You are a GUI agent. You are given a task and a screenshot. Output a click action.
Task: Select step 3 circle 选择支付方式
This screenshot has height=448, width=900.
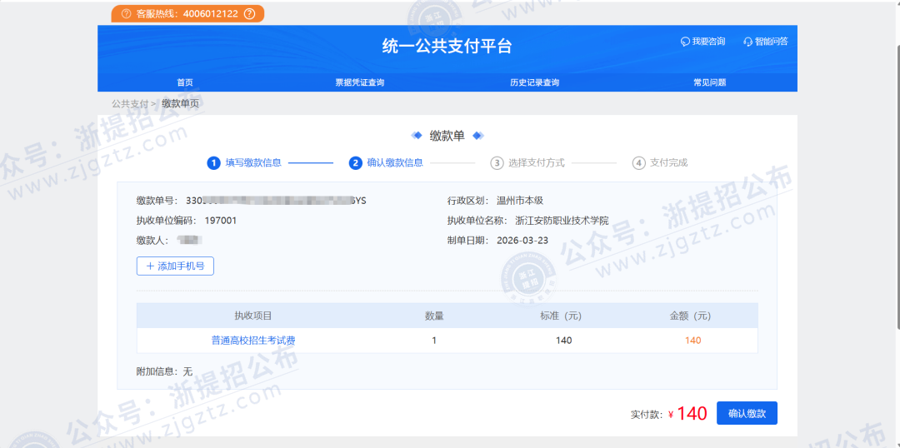pos(497,163)
